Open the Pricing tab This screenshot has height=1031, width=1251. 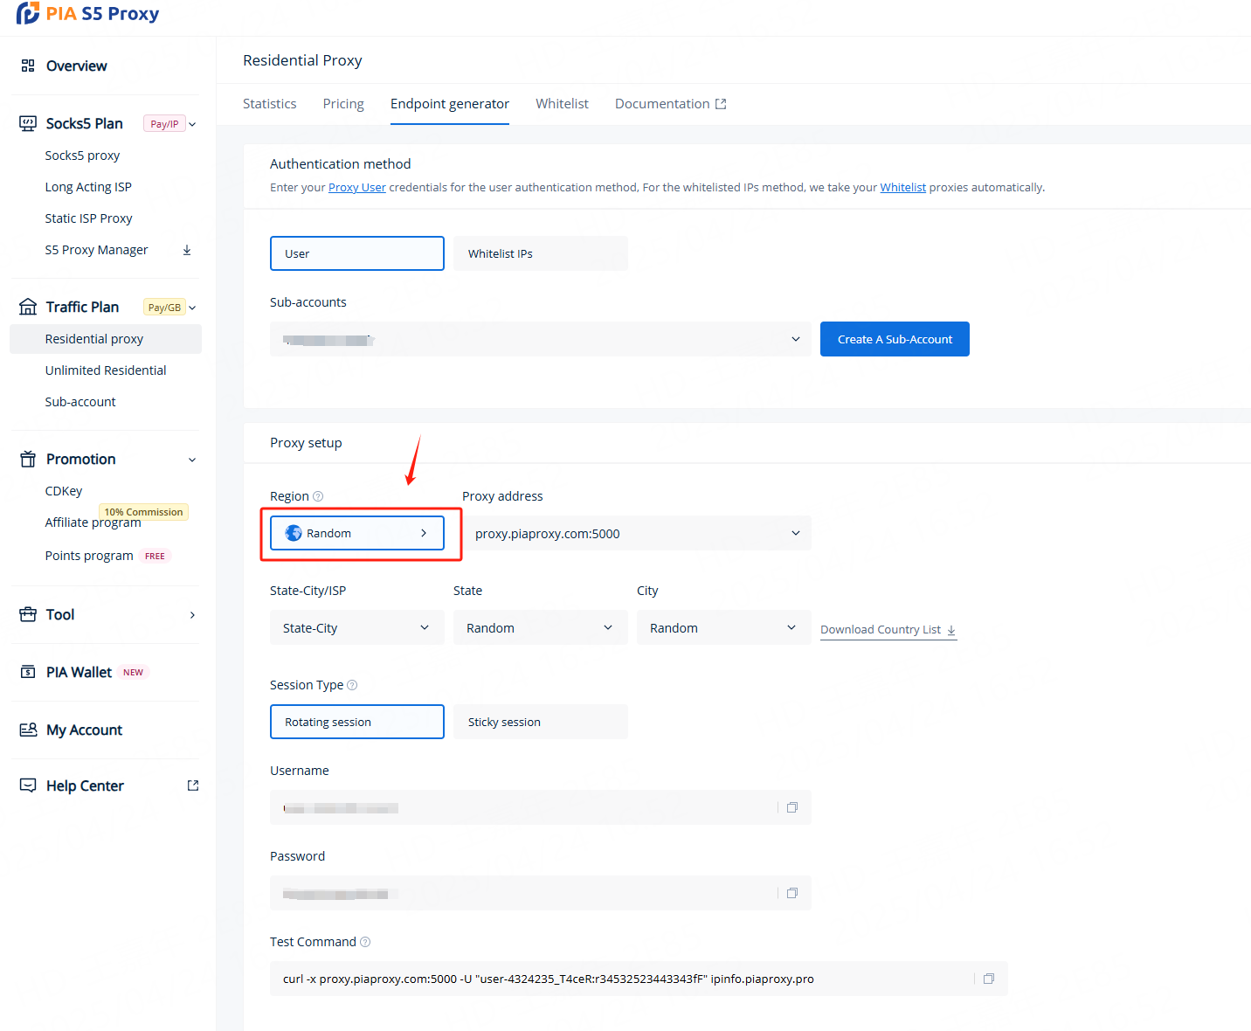[x=343, y=104]
